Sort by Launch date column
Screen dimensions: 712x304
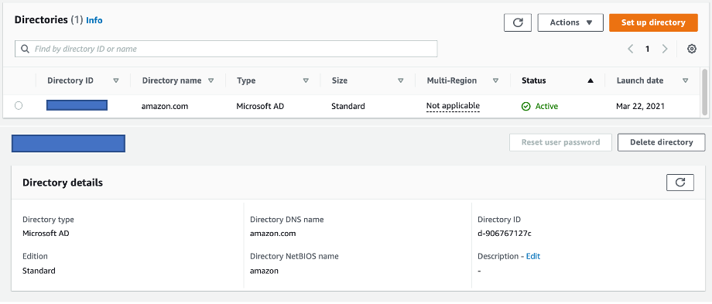click(x=685, y=80)
